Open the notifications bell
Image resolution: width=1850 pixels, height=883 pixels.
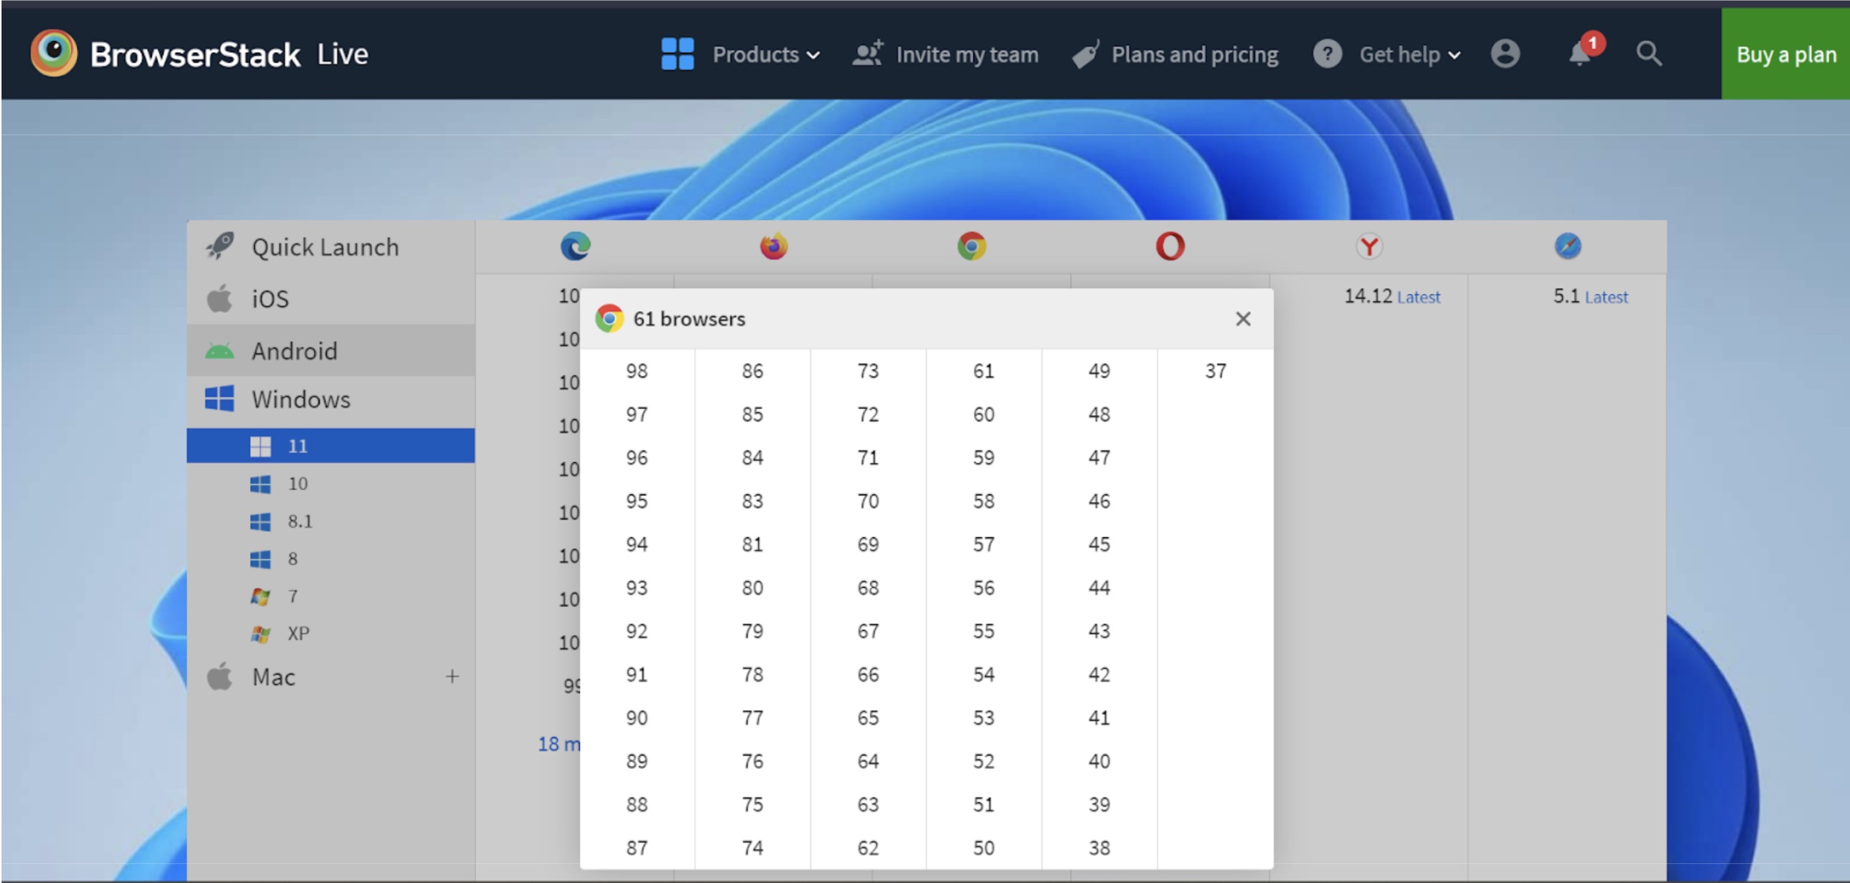click(x=1579, y=54)
